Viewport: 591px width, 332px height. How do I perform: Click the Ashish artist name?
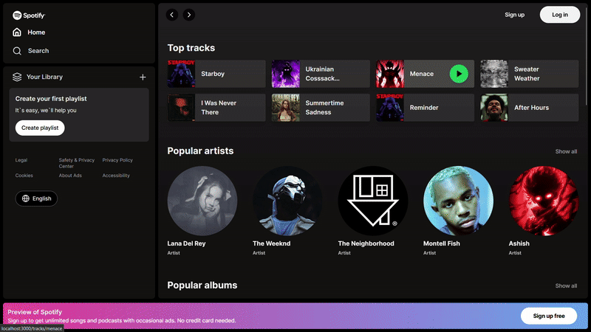pyautogui.click(x=519, y=243)
